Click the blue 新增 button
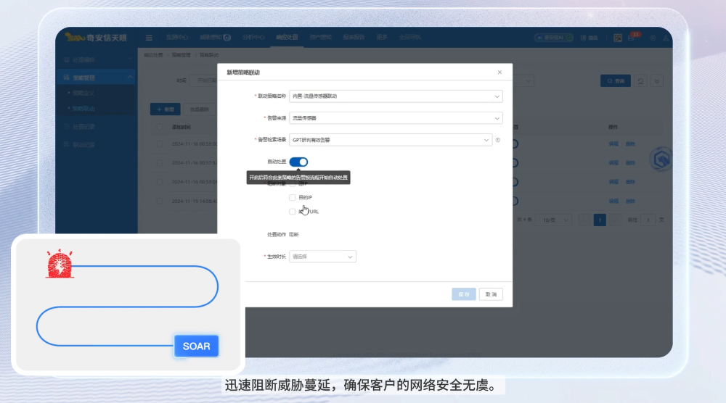Viewport: 726px width, 403px height. click(166, 109)
